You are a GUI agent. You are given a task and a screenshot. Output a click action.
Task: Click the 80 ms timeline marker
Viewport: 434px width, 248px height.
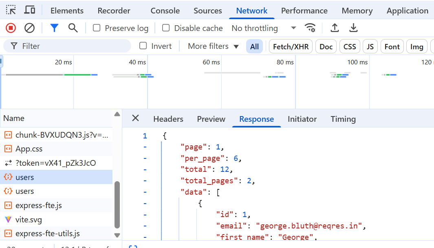(x=285, y=62)
